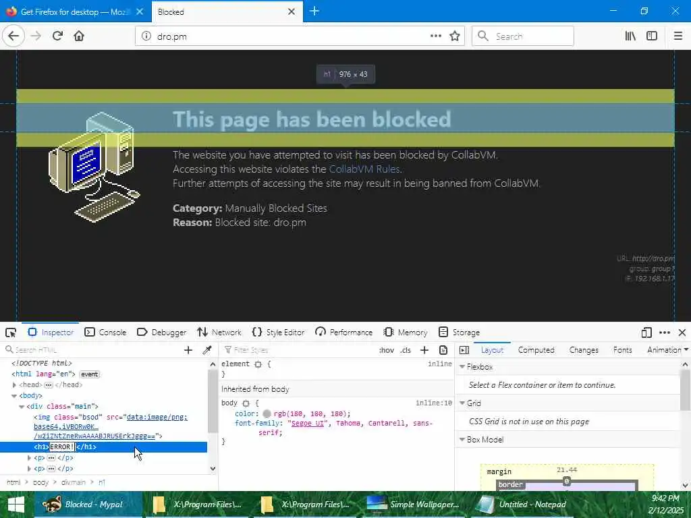Screen dimensions: 691x518
Task: Open the Animations tab overflow dropdown
Action: click(x=686, y=350)
